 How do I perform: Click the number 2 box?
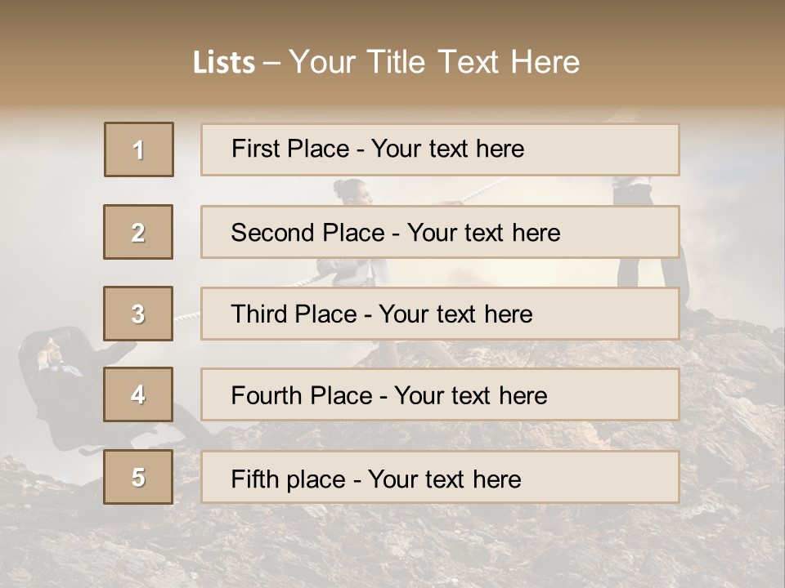(138, 232)
